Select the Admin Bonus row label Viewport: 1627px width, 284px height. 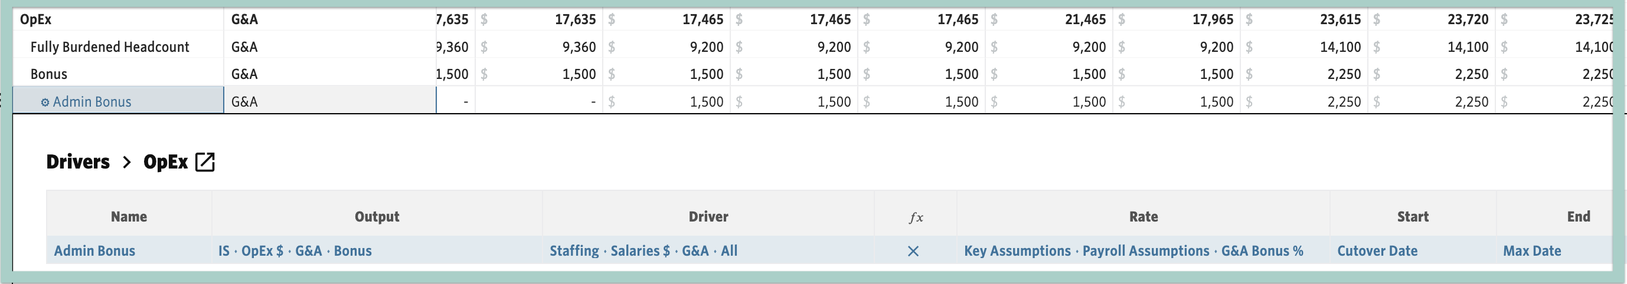point(92,102)
